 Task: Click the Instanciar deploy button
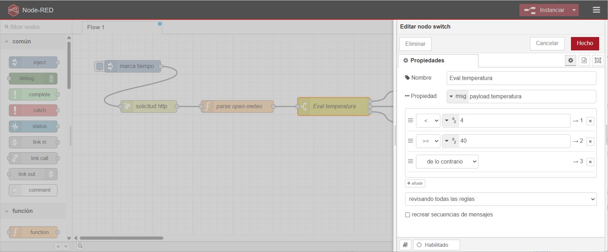tap(544, 10)
